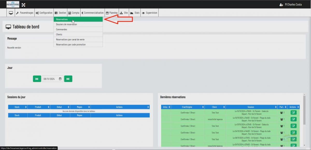Open the calendar picker icon in date field
Screen dimensions: 311x150
pyautogui.click(x=60, y=79)
